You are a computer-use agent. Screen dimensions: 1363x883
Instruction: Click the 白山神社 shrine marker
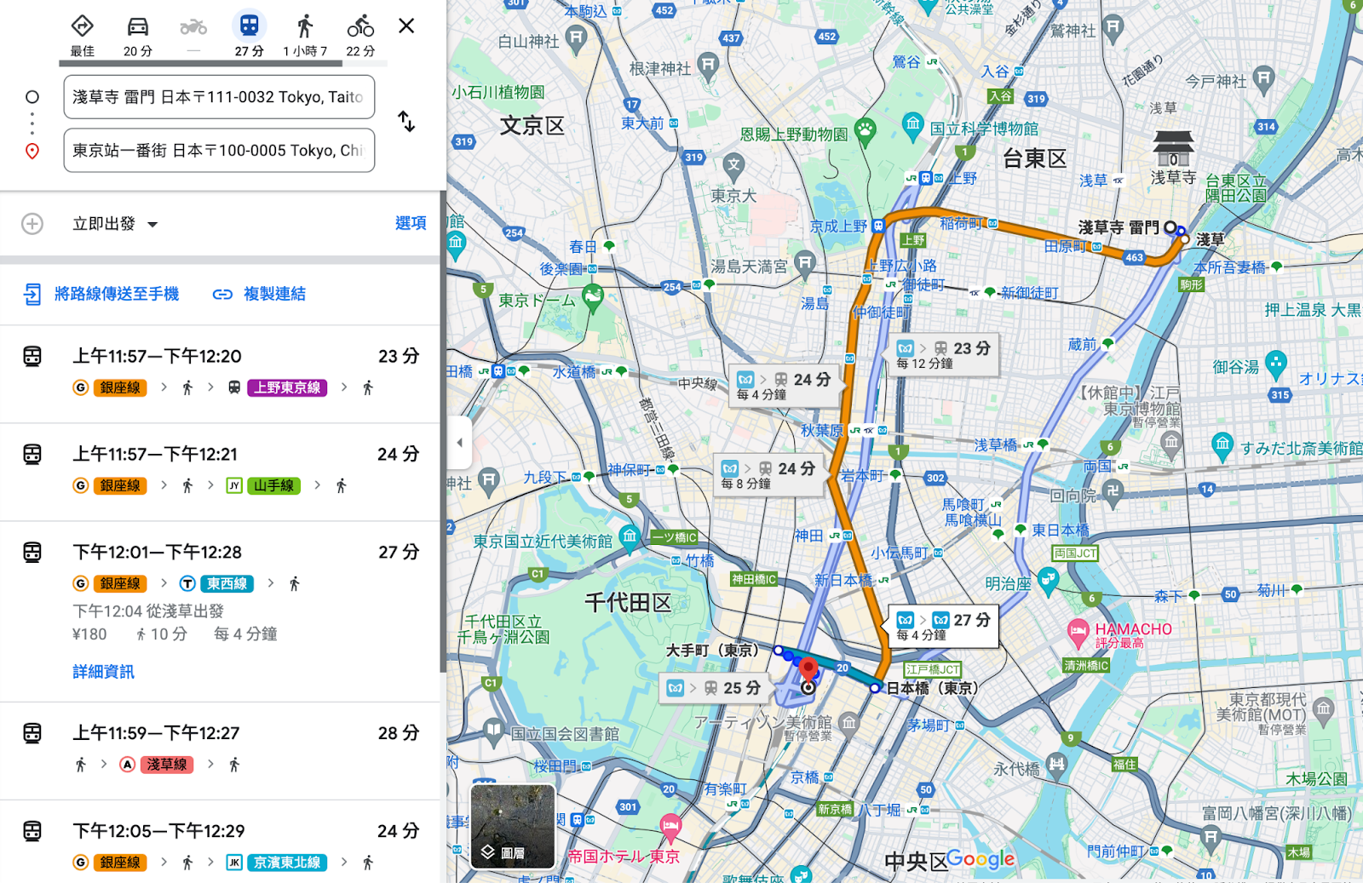[x=577, y=37]
